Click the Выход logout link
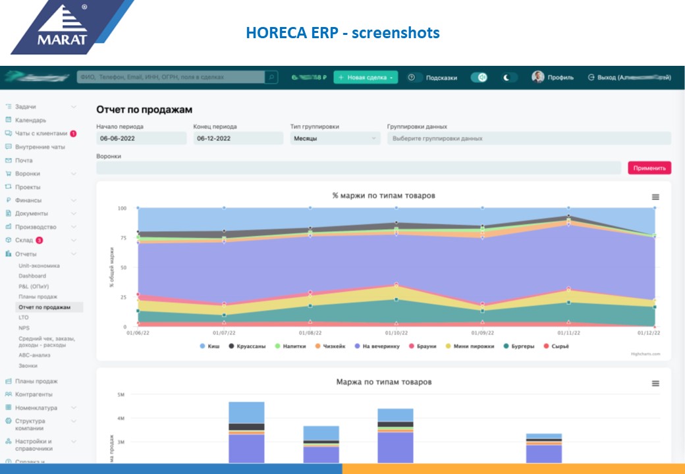 [629, 78]
